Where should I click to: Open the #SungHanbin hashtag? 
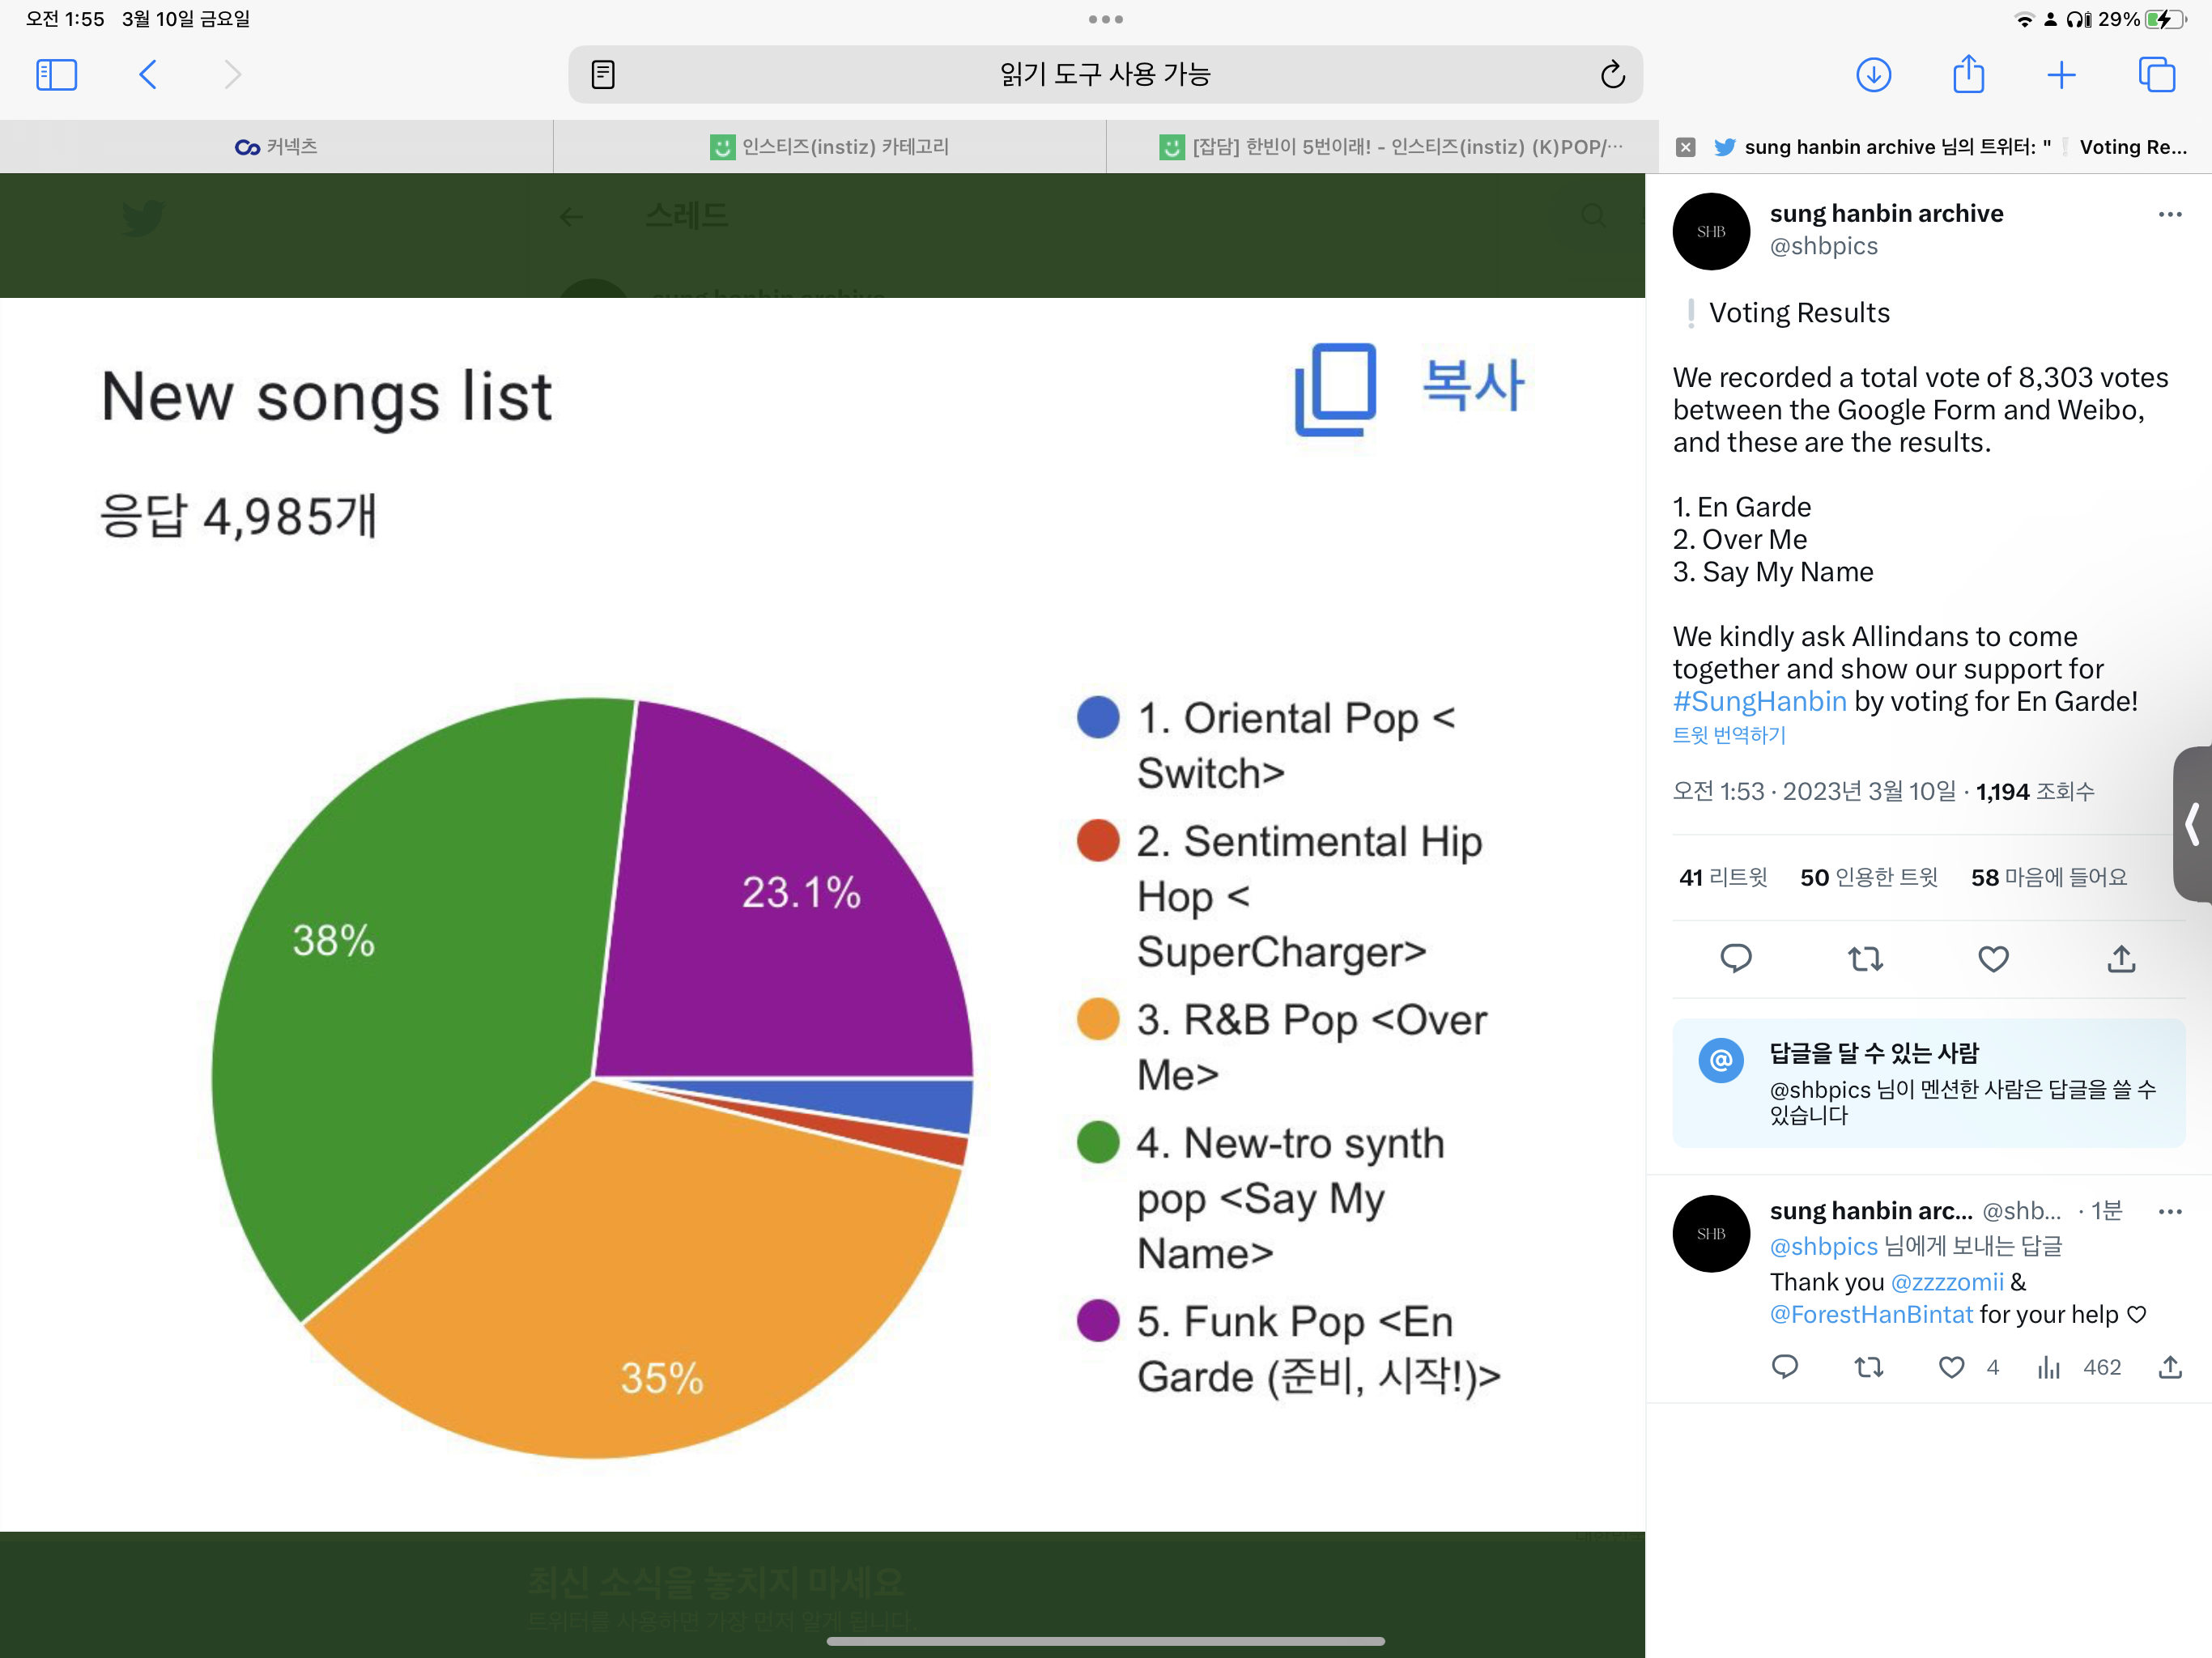(1759, 701)
